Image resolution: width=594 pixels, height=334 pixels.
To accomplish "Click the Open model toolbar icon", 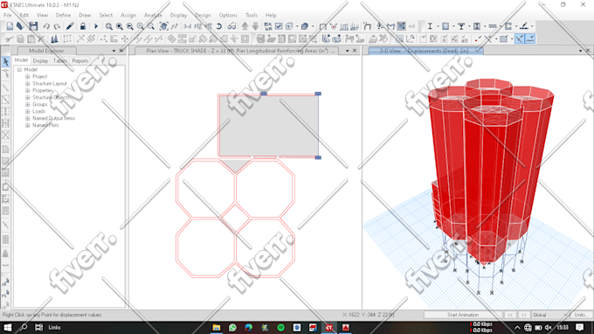I will (20, 26).
